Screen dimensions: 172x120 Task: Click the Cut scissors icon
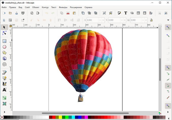[x=68, y=13]
